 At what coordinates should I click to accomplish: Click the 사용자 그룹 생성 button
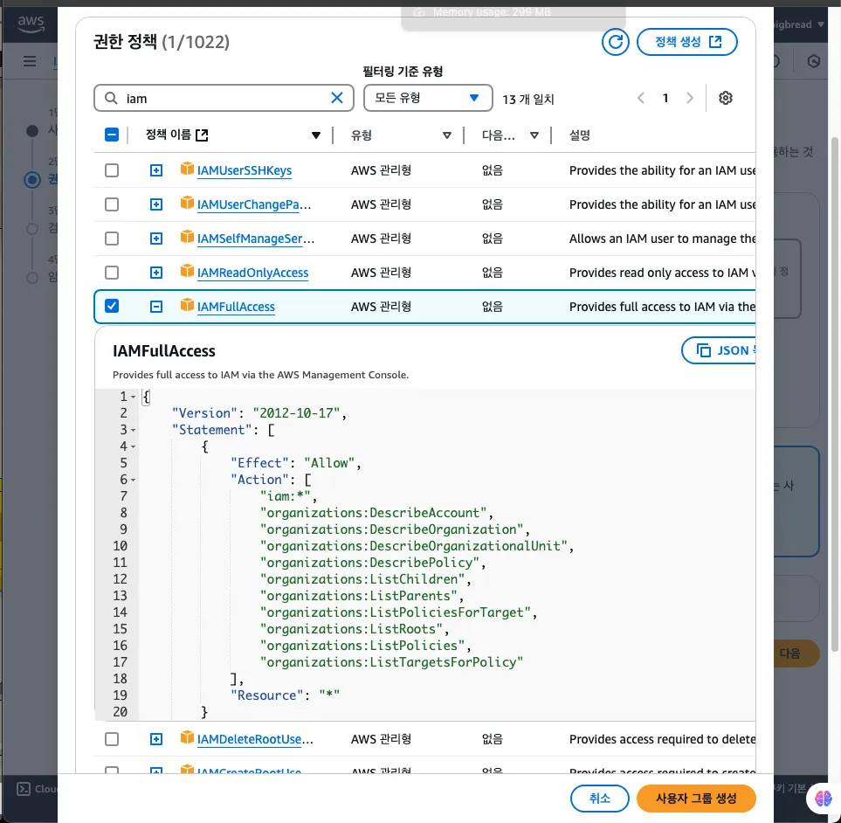(696, 799)
